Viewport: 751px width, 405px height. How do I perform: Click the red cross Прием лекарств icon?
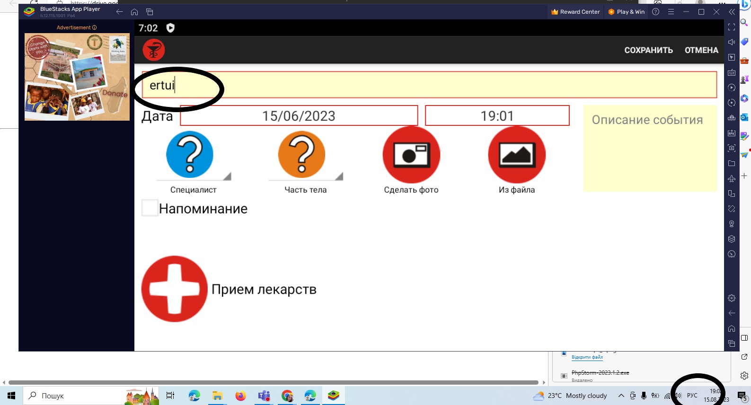click(x=175, y=289)
